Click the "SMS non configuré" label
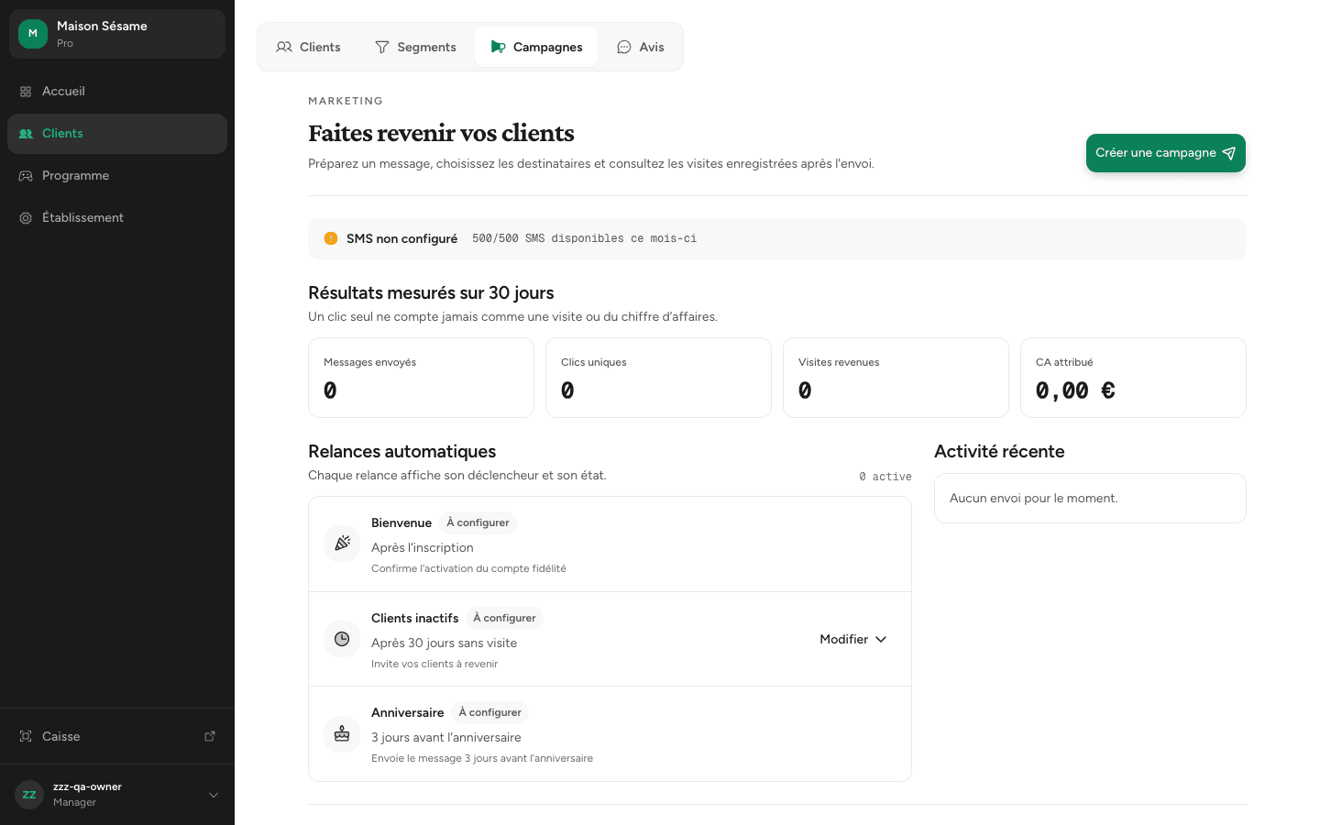The image size is (1320, 825). click(x=401, y=238)
